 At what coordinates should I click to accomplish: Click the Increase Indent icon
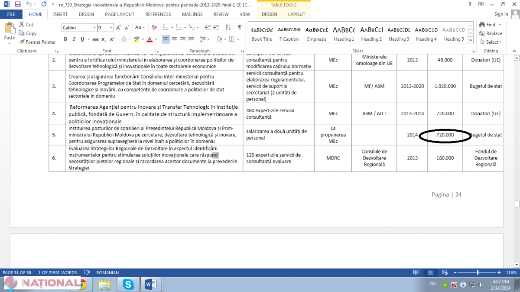(x=217, y=28)
